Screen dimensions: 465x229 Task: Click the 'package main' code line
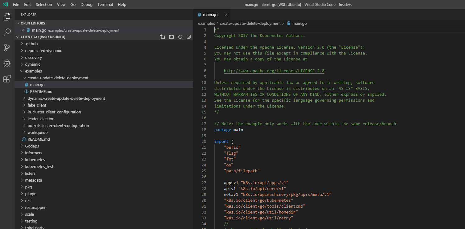pos(229,130)
